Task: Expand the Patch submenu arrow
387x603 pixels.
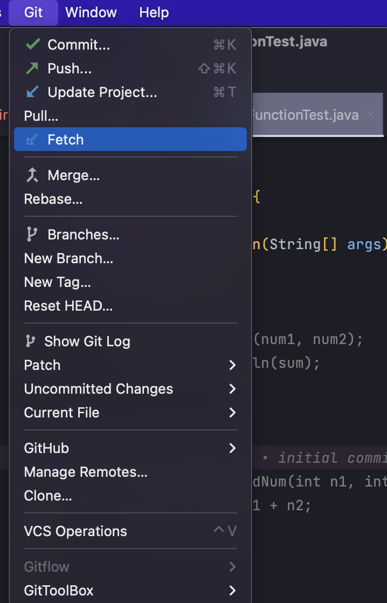Action: (x=232, y=365)
